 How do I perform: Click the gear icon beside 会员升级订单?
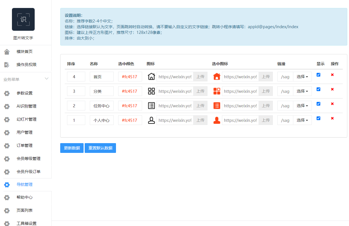click(x=7, y=172)
